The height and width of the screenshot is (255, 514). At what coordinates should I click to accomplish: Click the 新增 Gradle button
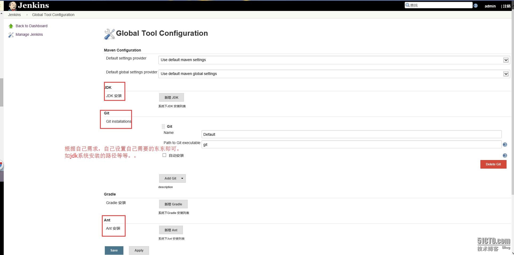click(x=173, y=204)
